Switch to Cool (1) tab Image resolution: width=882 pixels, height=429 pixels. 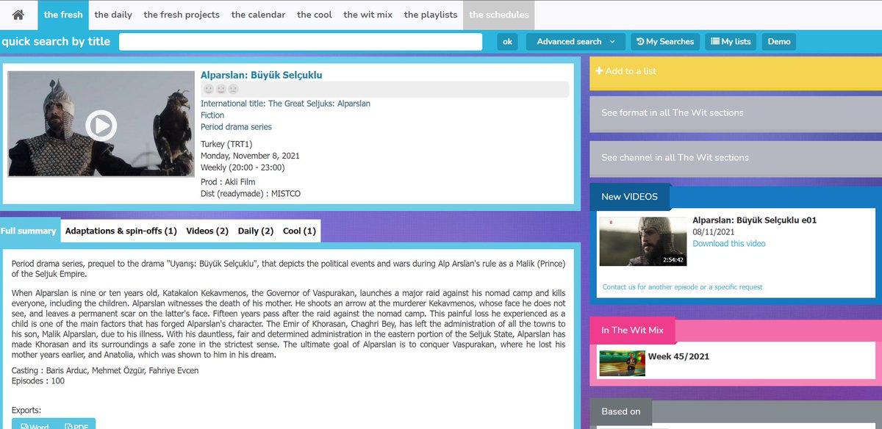pos(299,231)
